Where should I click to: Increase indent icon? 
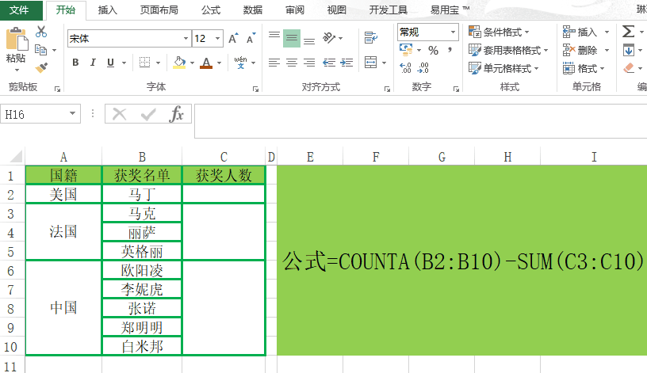[x=346, y=63]
